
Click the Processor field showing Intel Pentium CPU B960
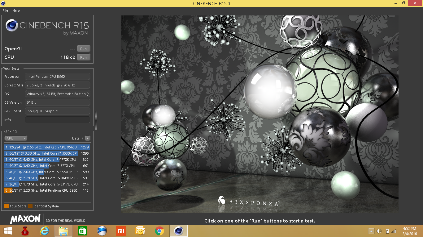tap(58, 77)
